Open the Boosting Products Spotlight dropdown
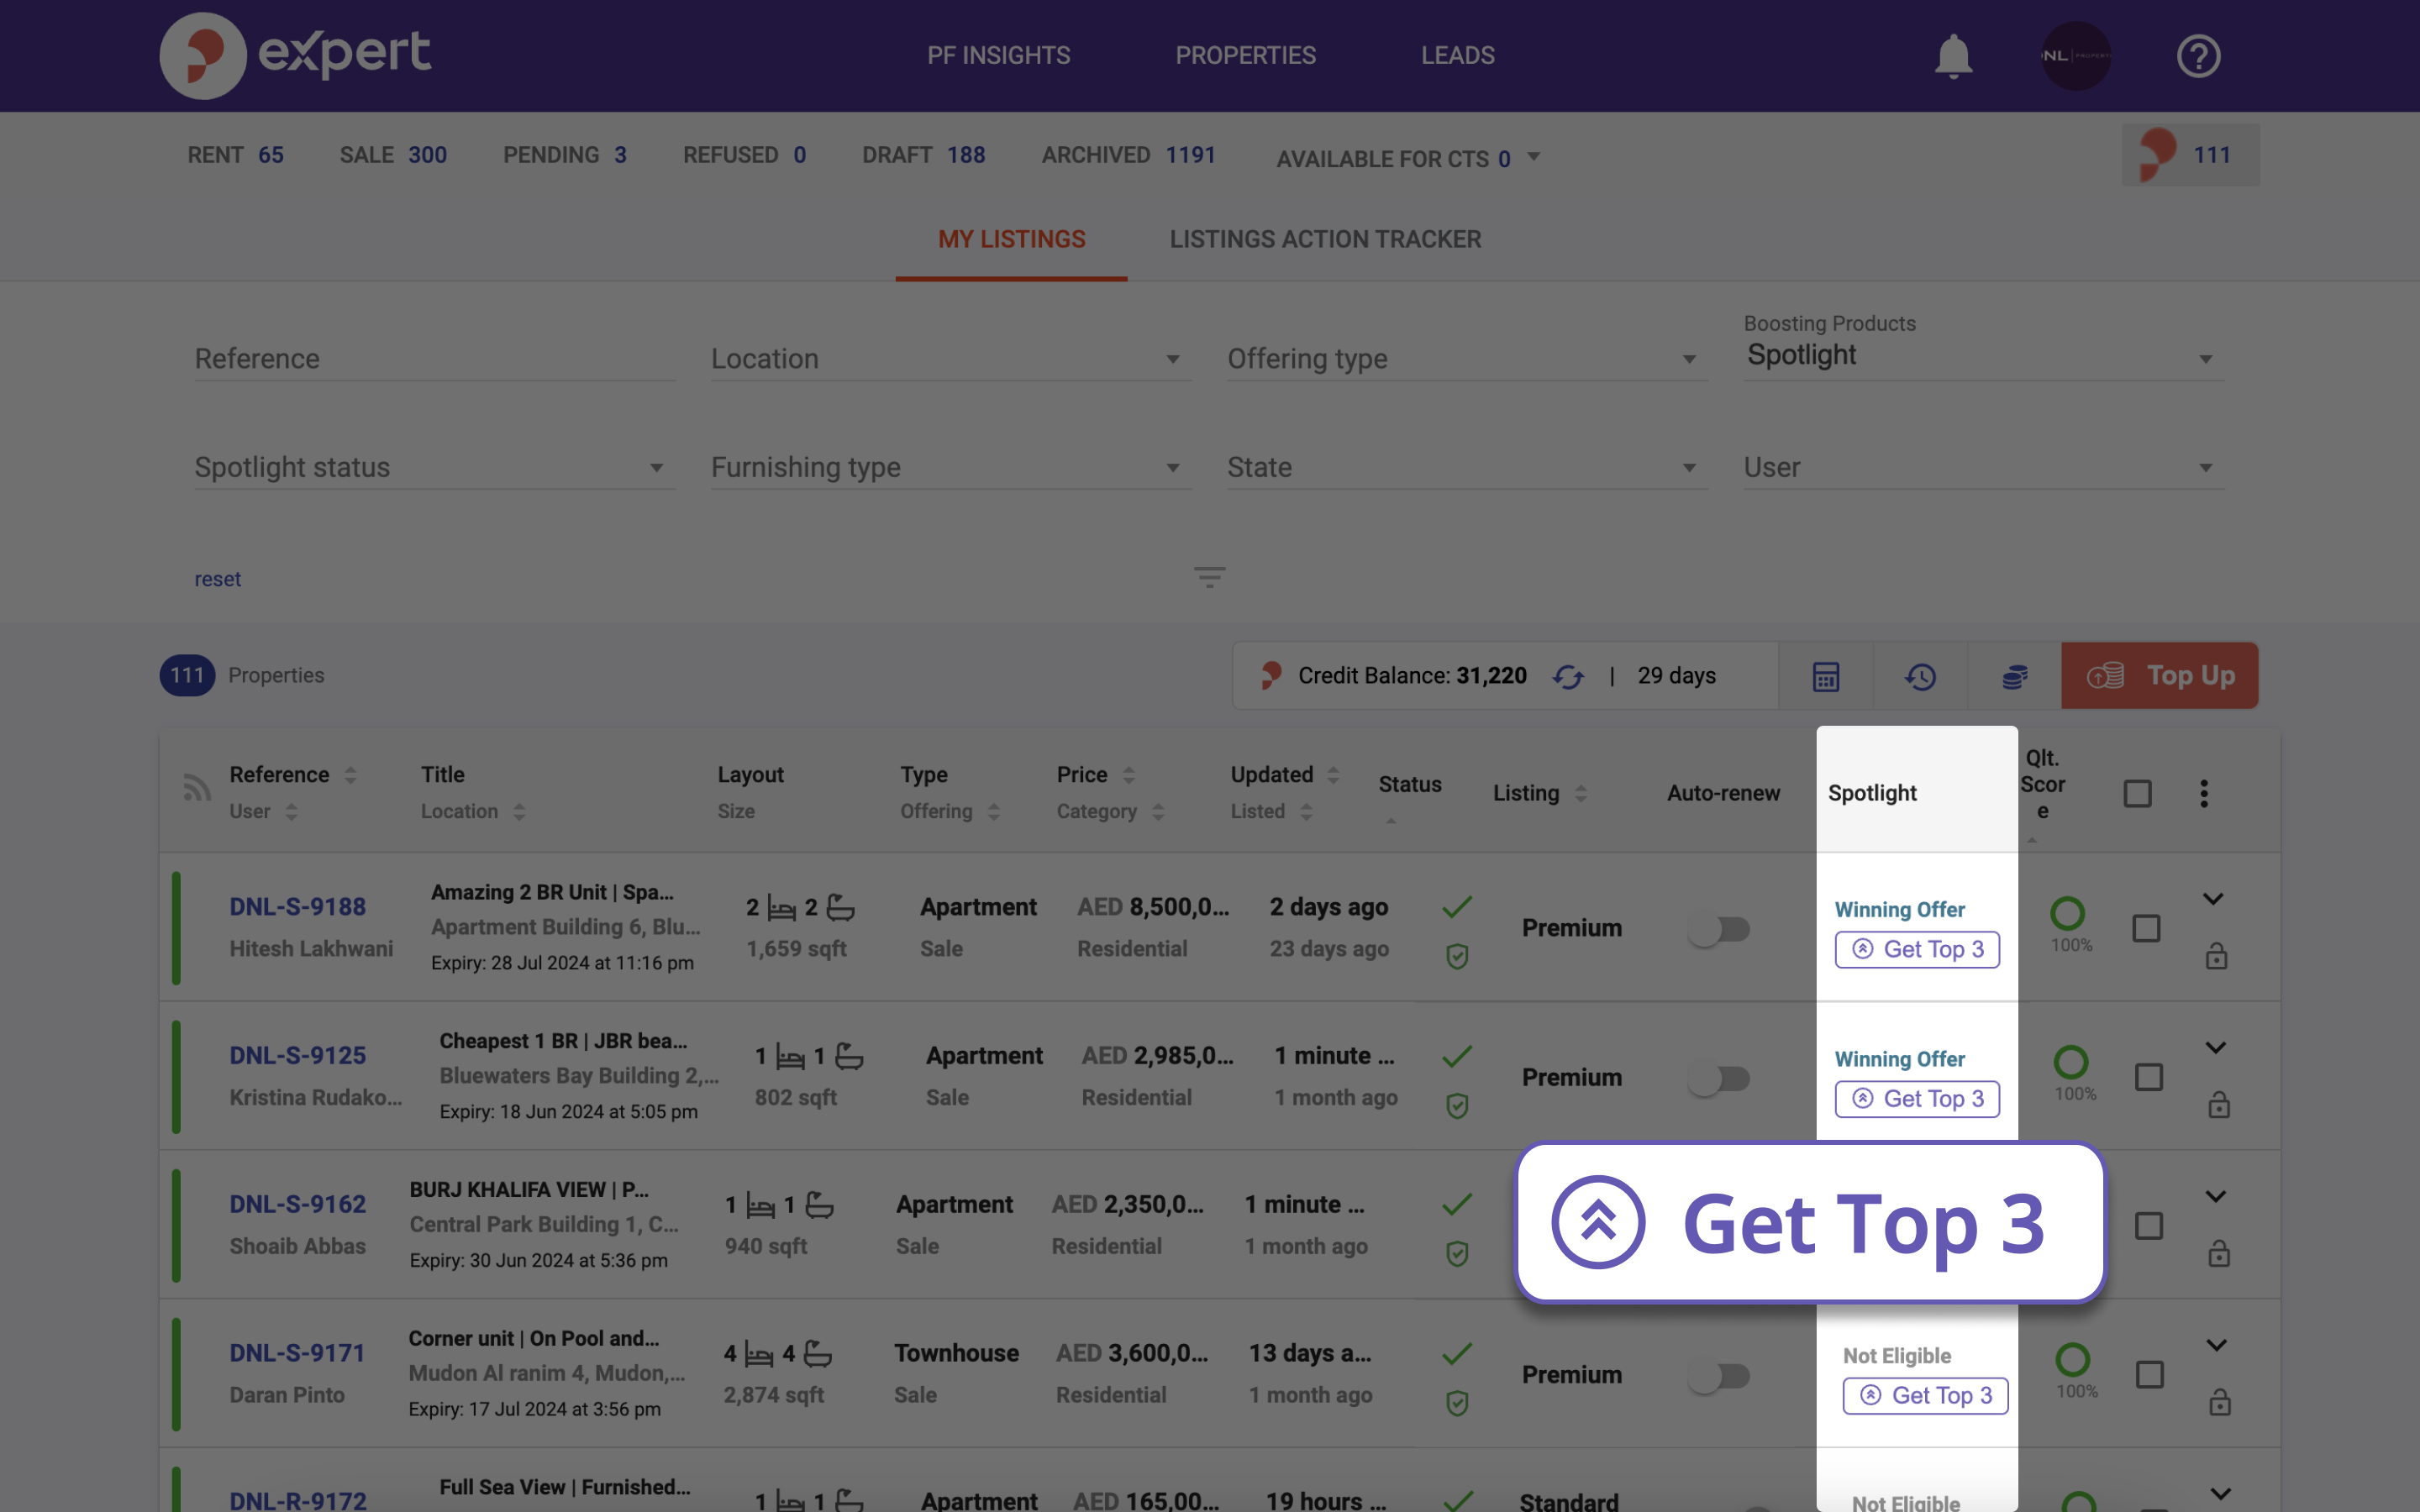 1983,355
